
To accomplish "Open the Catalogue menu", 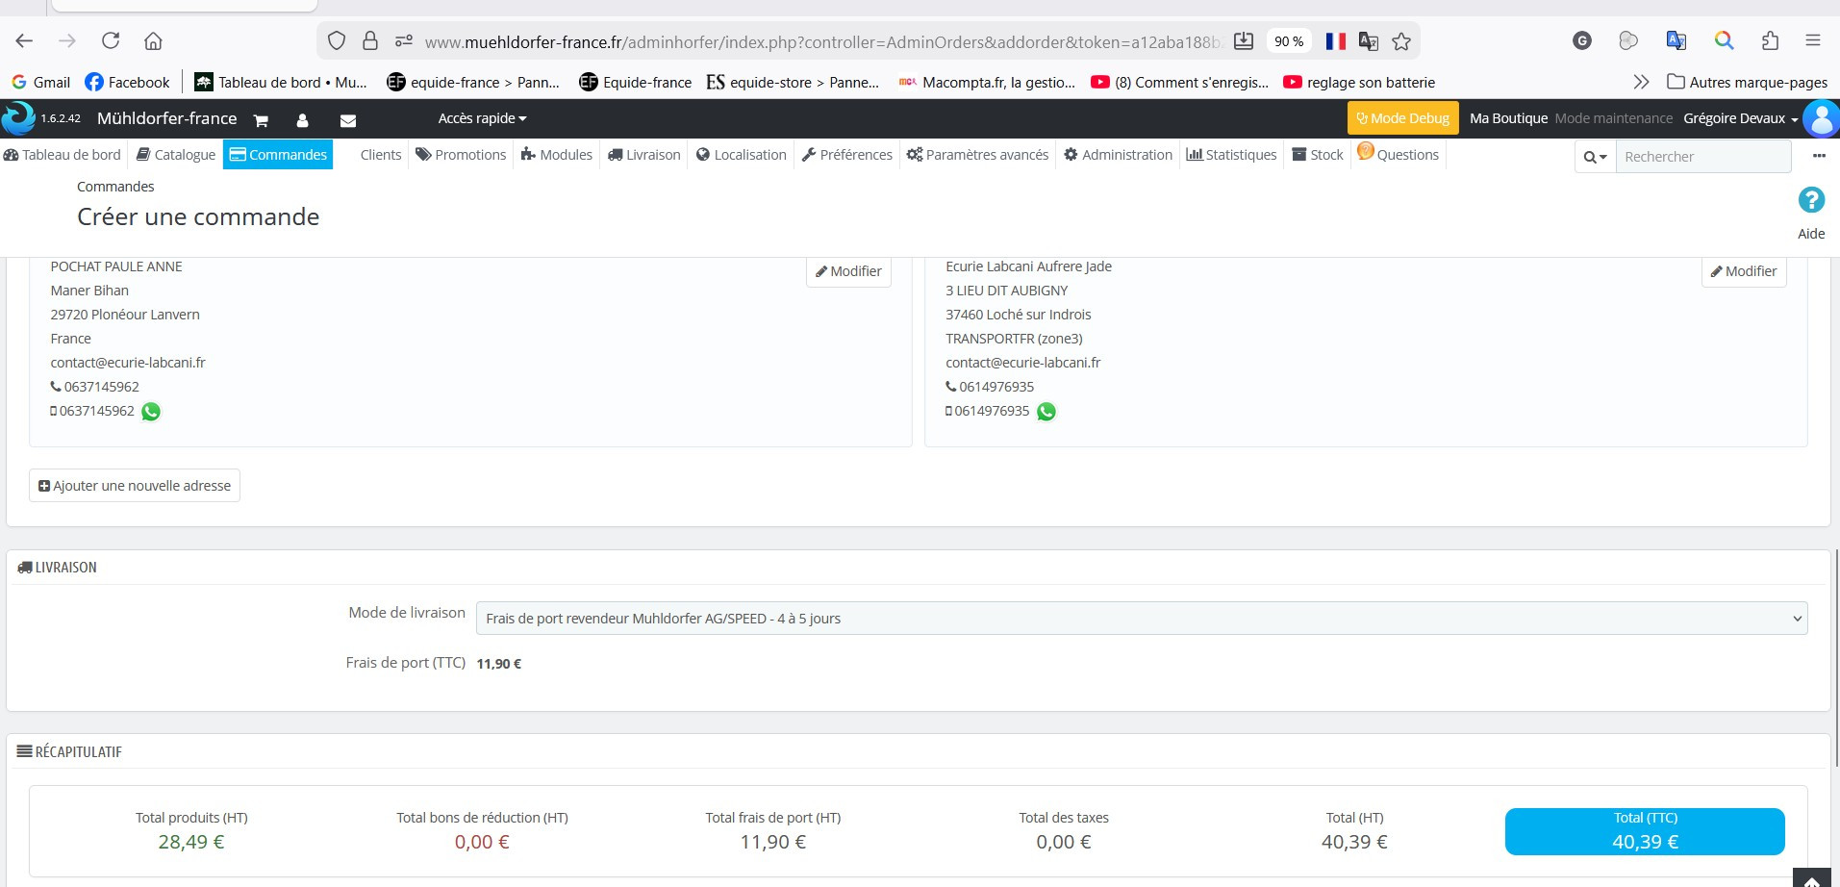I will click(176, 155).
